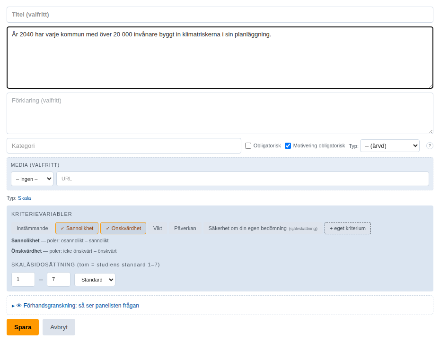440x342 pixels.
Task: Focus the Titel (valfritt) field
Action: 220,15
